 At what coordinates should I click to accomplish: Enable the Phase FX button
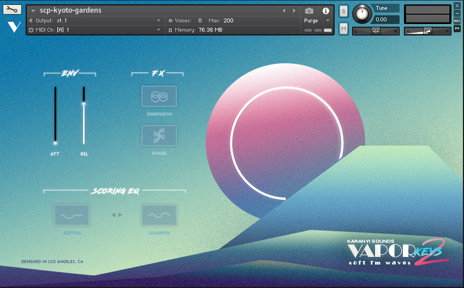tap(159, 135)
